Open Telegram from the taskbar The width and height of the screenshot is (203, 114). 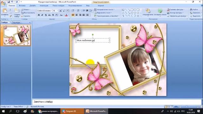(72, 111)
